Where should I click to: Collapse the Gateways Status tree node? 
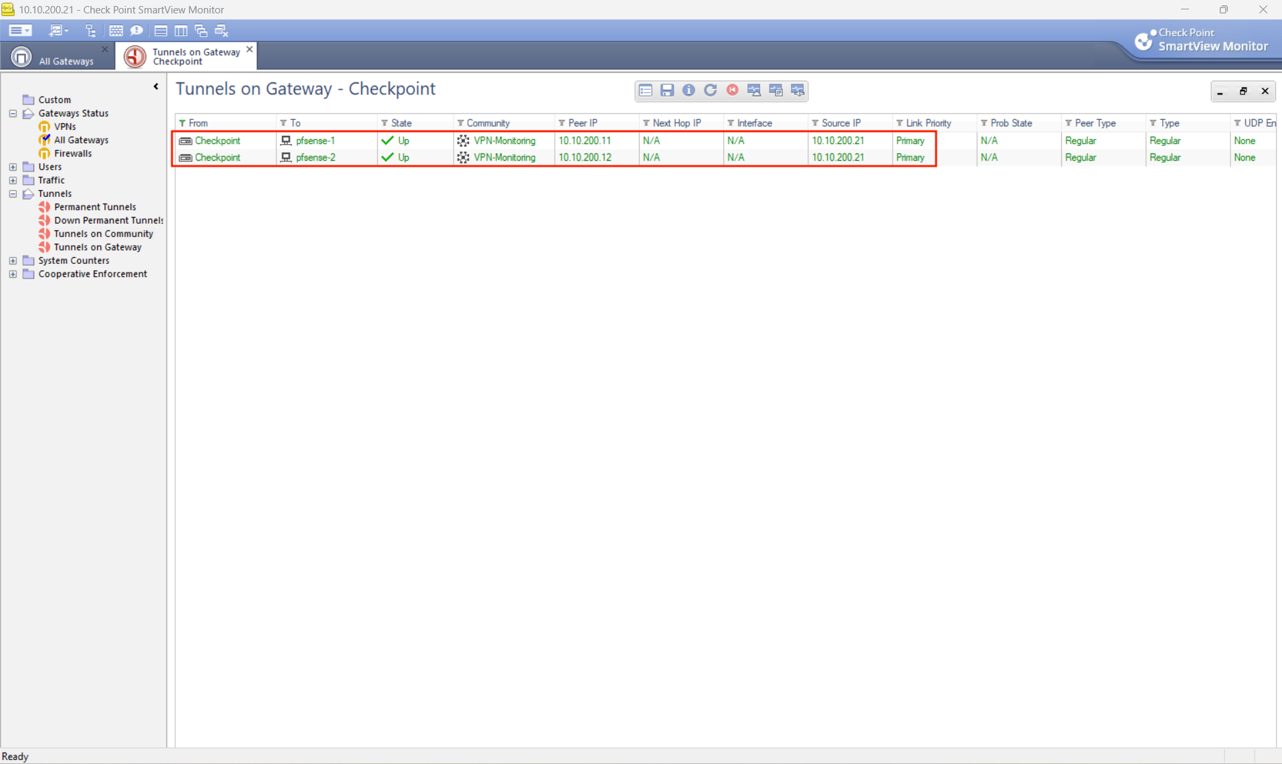tap(13, 113)
